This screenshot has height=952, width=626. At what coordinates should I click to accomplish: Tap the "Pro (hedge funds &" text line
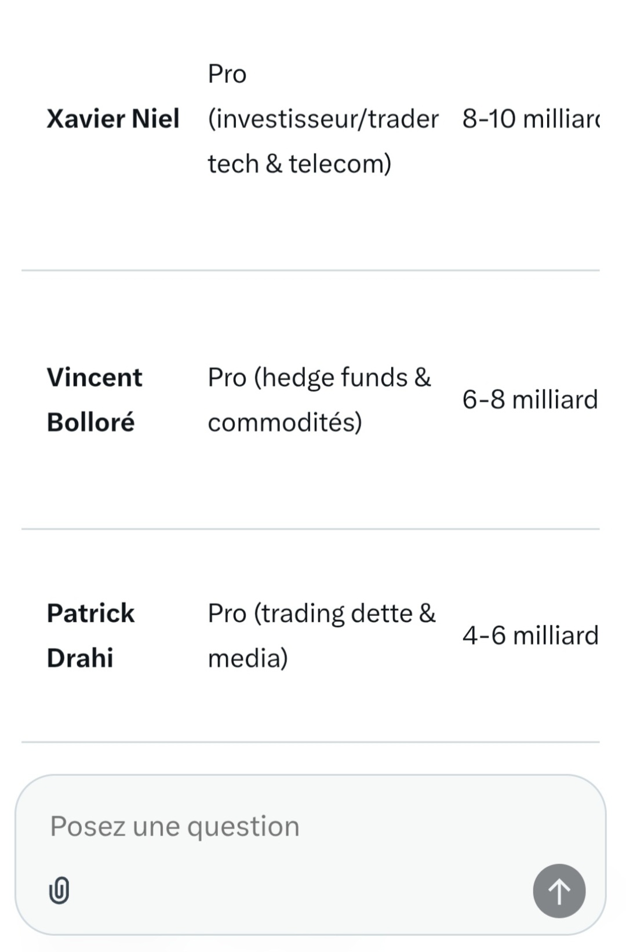click(319, 377)
